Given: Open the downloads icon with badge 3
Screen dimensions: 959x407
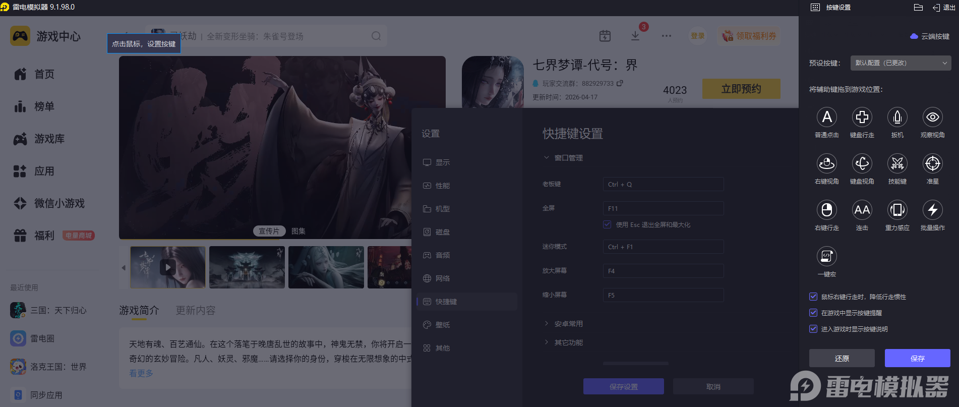Looking at the screenshot, I should pos(635,36).
